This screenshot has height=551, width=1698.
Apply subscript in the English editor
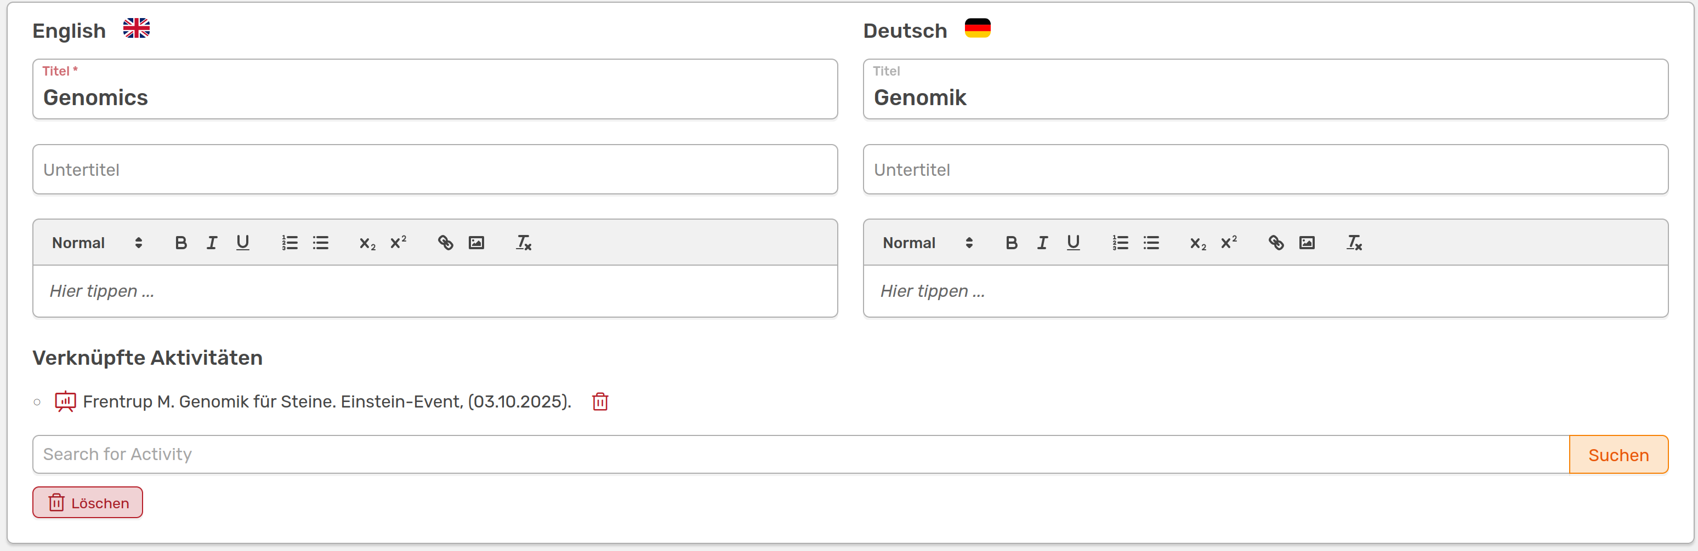[x=367, y=243]
